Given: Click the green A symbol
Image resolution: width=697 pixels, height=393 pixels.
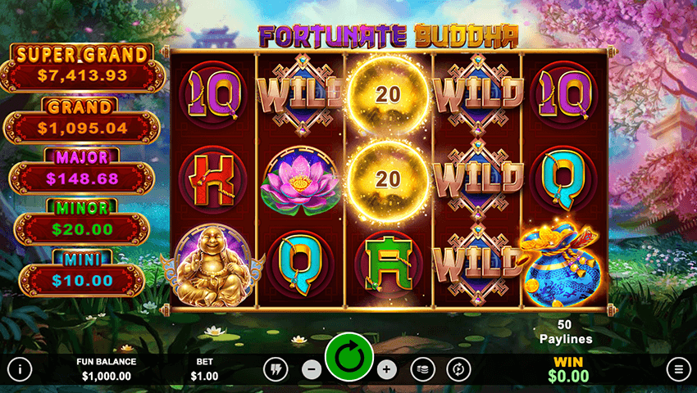Looking at the screenshot, I should (x=388, y=264).
